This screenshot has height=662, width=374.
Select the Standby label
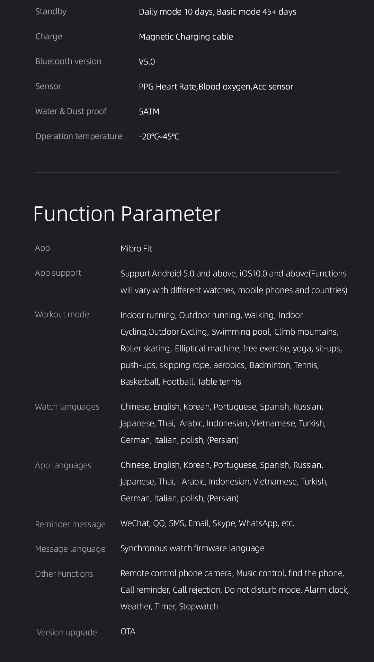pyautogui.click(x=51, y=11)
